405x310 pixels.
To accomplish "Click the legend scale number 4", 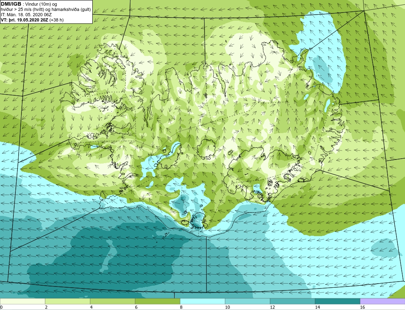I will (91, 307).
